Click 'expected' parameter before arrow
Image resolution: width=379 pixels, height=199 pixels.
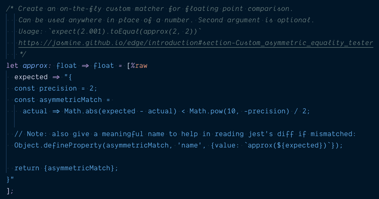tap(31, 77)
